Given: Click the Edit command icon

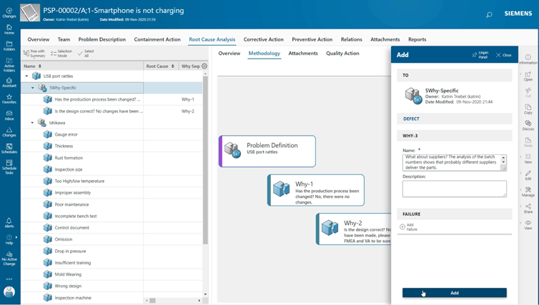Looking at the screenshot, I should point(528,175).
